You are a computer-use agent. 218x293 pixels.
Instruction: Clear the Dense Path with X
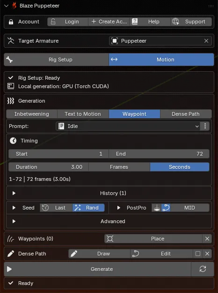(x=207, y=254)
